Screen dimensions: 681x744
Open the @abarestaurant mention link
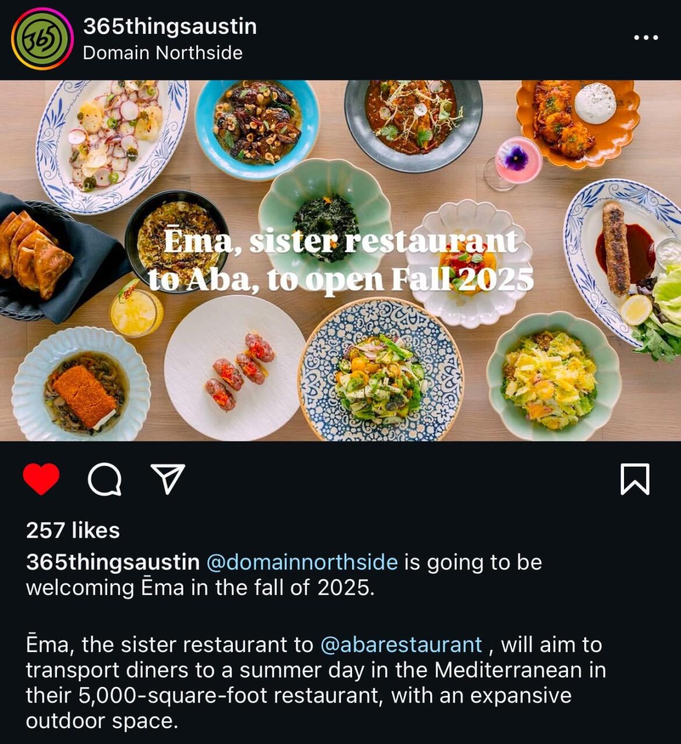(401, 644)
